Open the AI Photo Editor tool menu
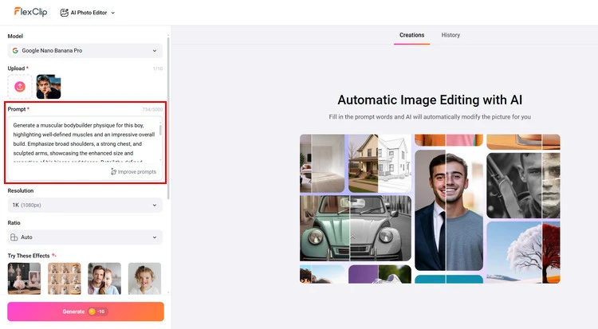Viewport: 598px width, 329px height. pos(88,13)
